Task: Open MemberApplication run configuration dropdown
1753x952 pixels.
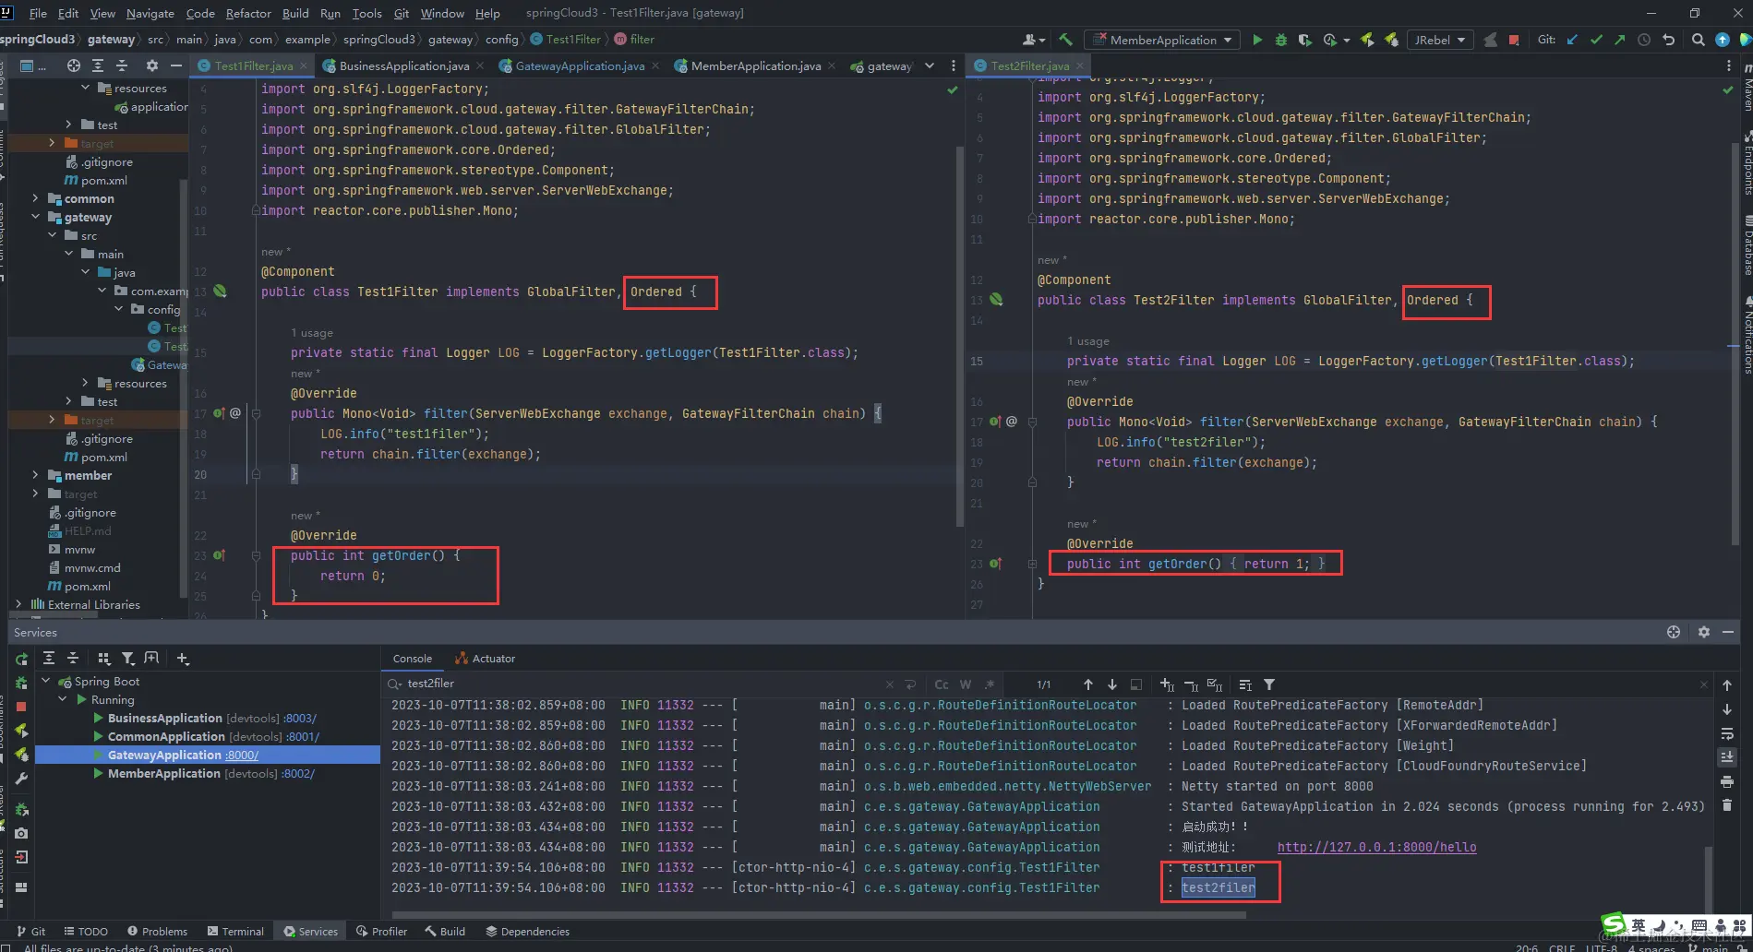Action: [1162, 40]
